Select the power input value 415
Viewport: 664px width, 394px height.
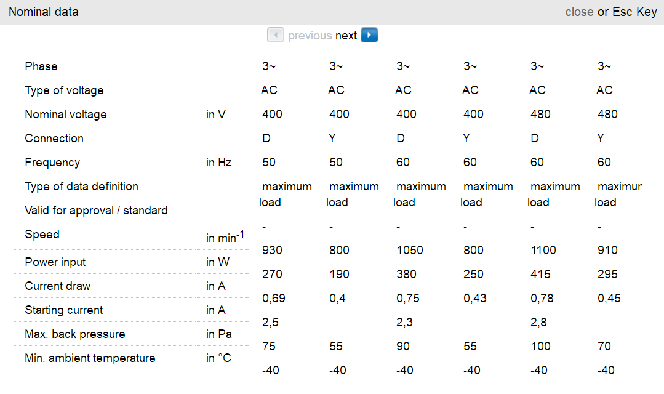(540, 275)
